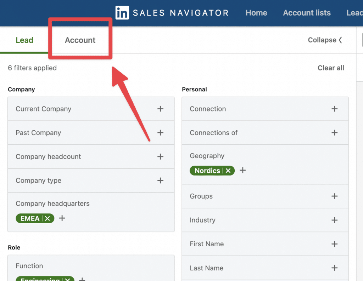Expand the Current Company filter row
The height and width of the screenshot is (281, 363).
(91, 109)
